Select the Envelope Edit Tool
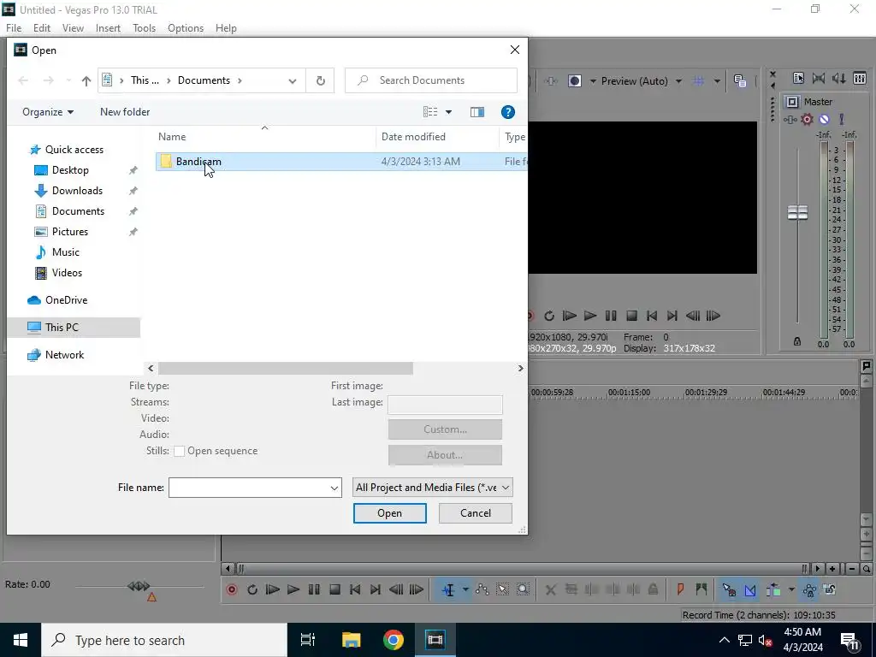 [x=482, y=589]
